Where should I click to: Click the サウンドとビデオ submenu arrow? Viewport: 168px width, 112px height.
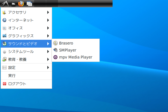point(48,44)
